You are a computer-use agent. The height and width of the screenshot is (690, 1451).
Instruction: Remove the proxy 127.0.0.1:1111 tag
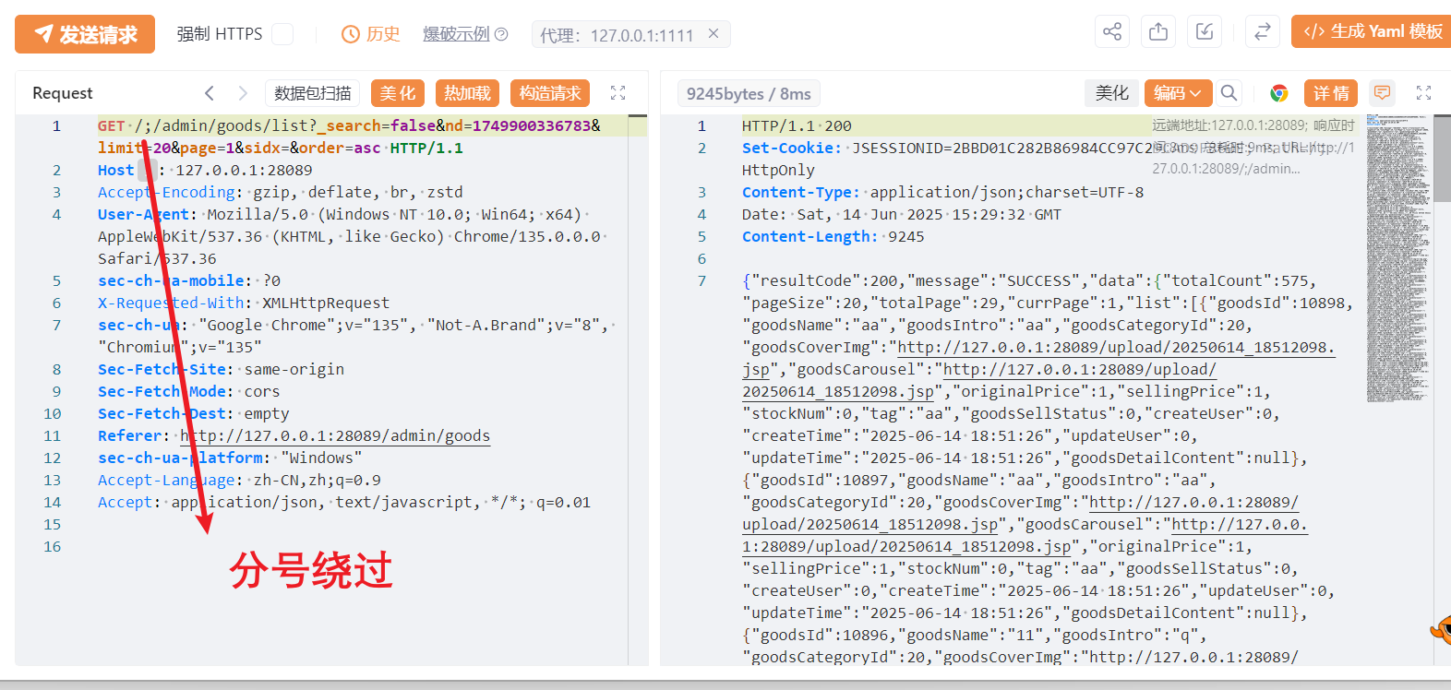point(714,34)
